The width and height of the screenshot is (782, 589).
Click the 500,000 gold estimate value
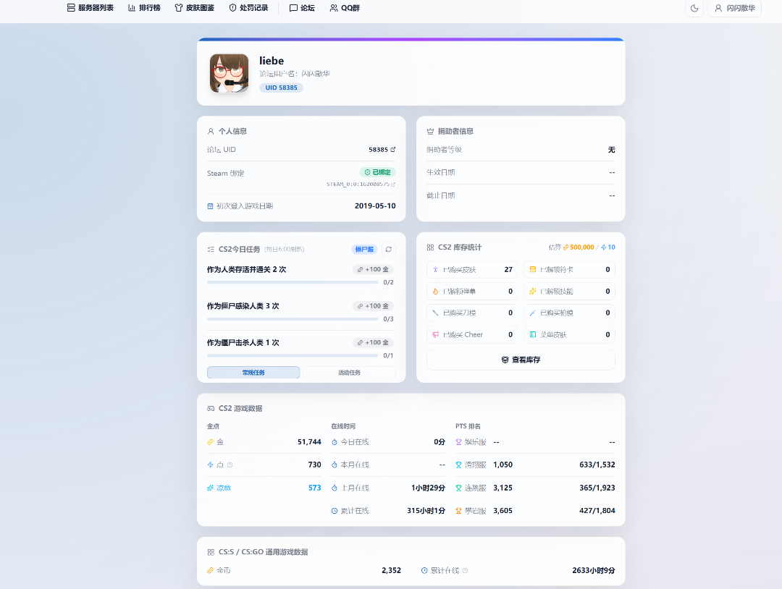tap(582, 247)
